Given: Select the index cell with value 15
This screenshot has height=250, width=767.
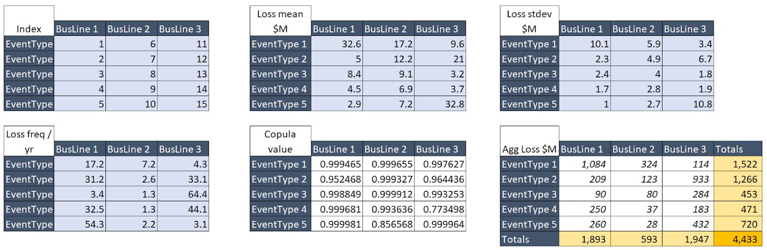Looking at the screenshot, I should (x=183, y=104).
